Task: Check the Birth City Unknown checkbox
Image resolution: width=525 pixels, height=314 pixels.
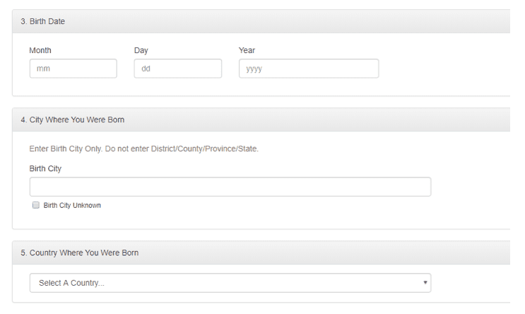Action: [35, 206]
